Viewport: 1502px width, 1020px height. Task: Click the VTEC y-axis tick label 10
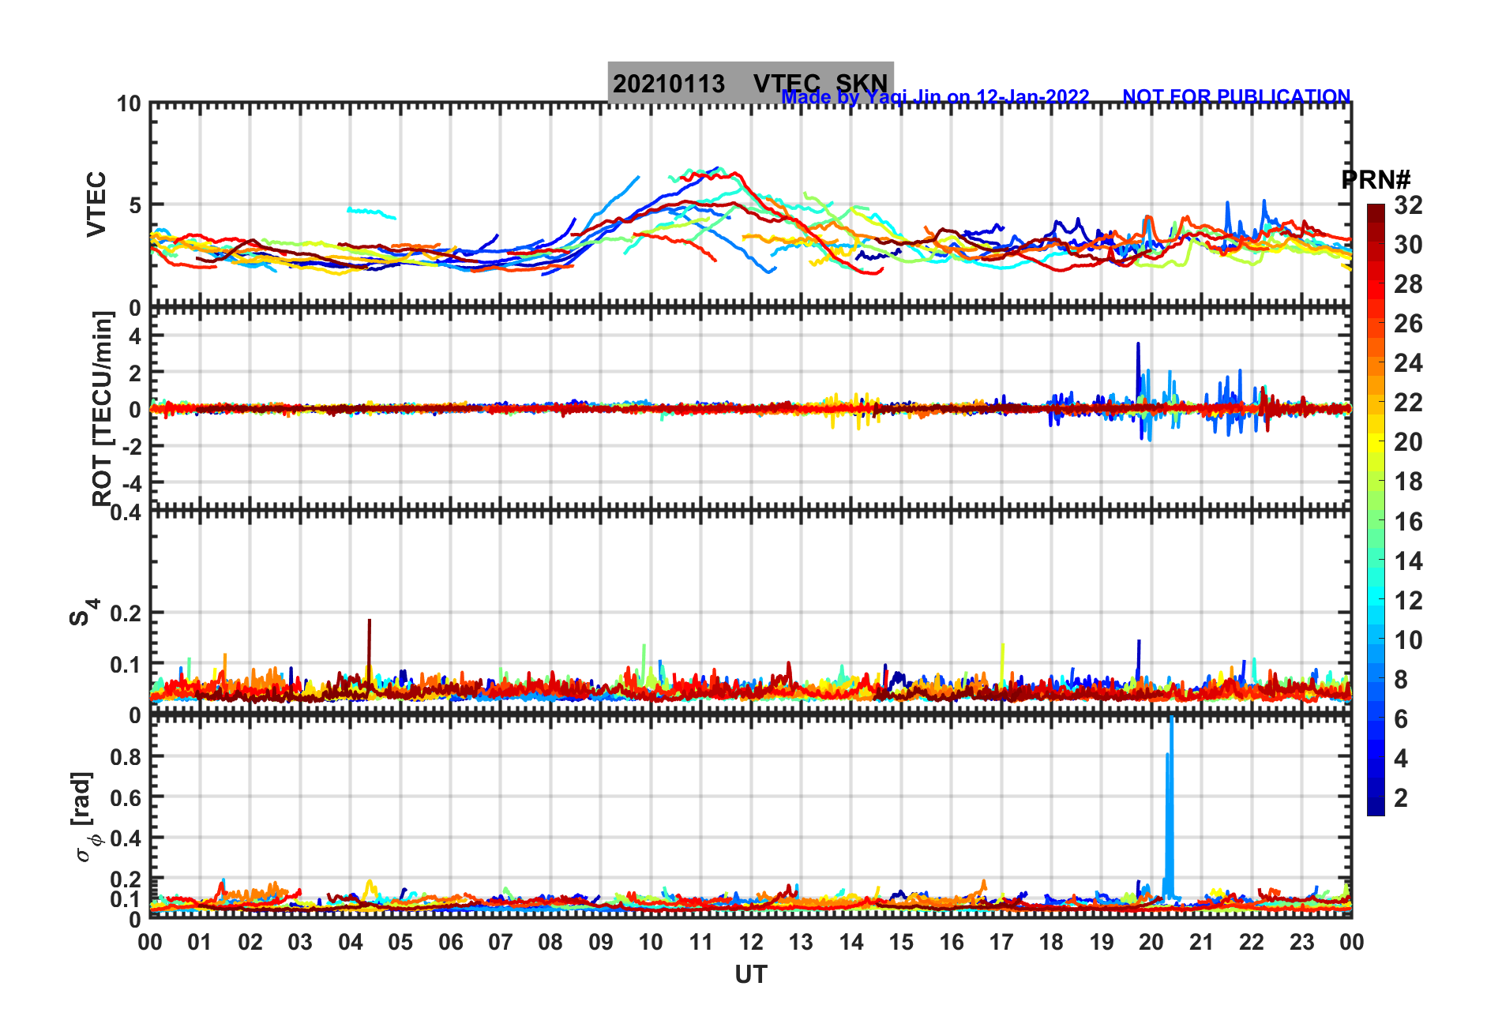[x=129, y=104]
